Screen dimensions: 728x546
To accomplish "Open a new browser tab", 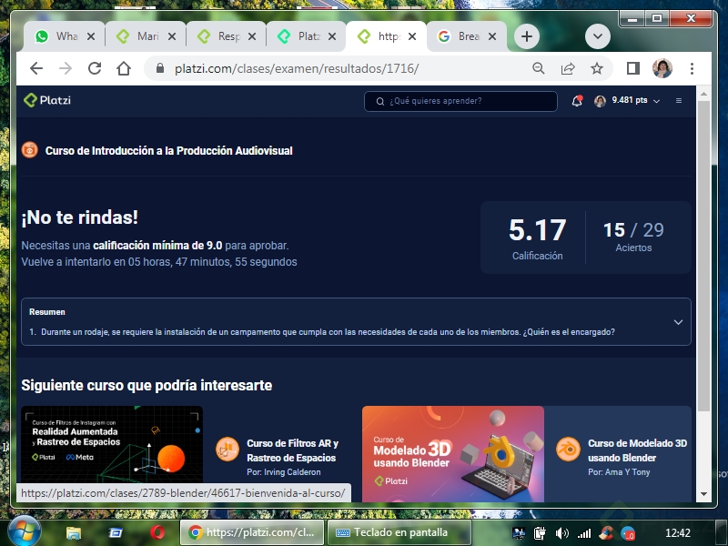I will 527,36.
